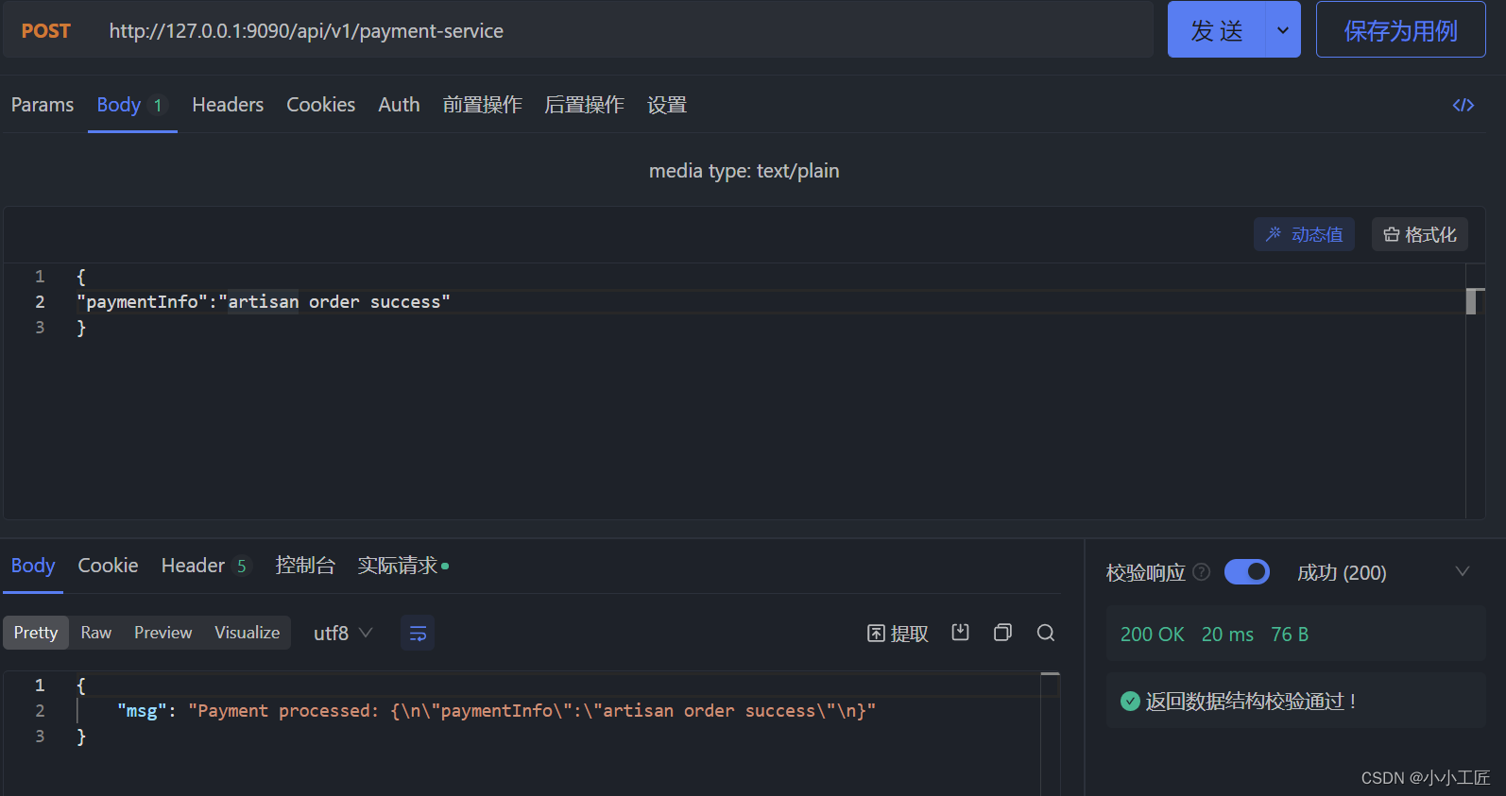Image resolution: width=1506 pixels, height=796 pixels.
Task: Open the send button dropdown arrow
Action: pyautogui.click(x=1282, y=30)
